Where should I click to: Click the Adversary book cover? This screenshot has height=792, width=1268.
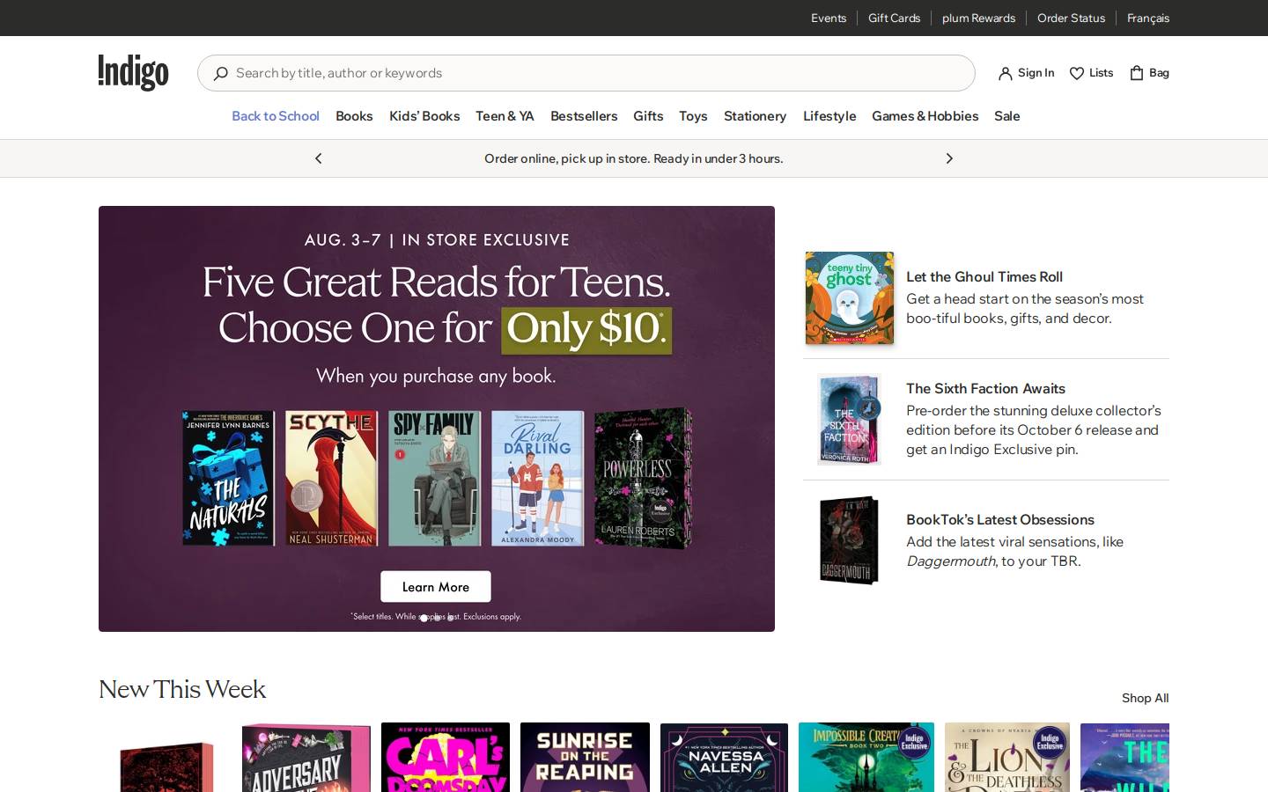pyautogui.click(x=306, y=758)
